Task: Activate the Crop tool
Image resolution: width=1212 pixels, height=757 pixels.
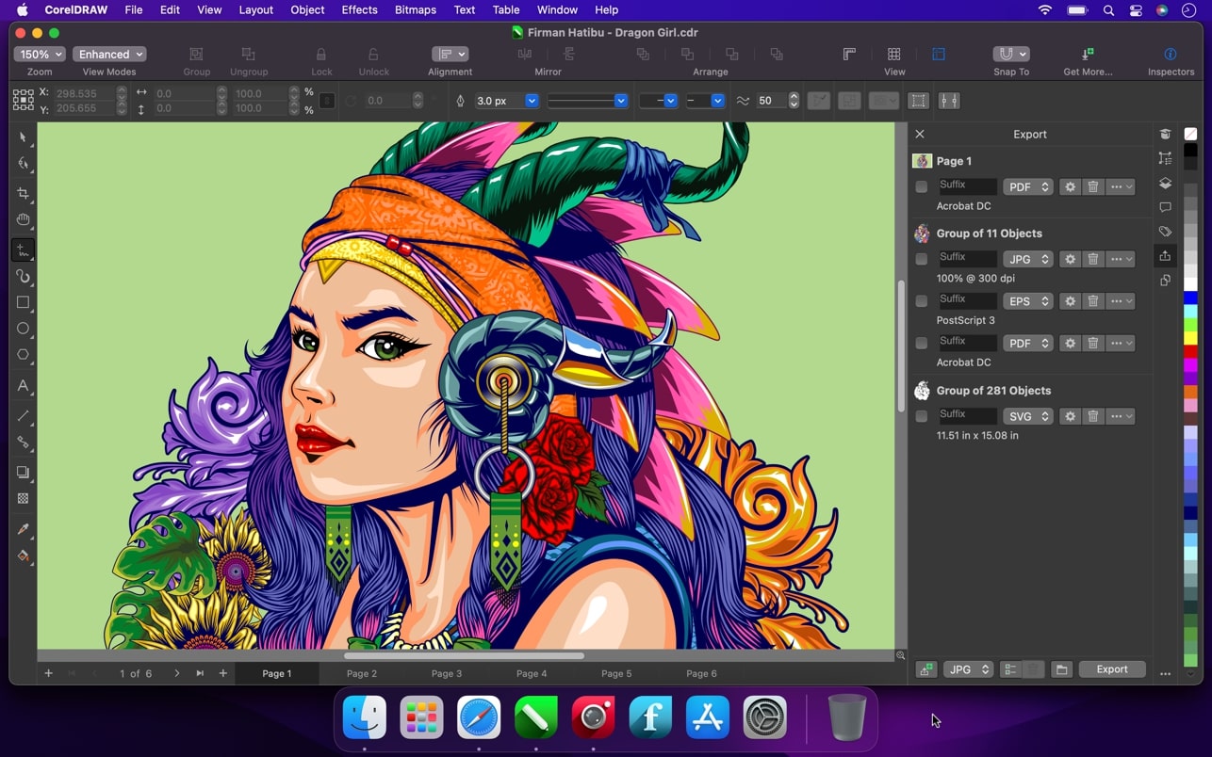Action: coord(24,193)
